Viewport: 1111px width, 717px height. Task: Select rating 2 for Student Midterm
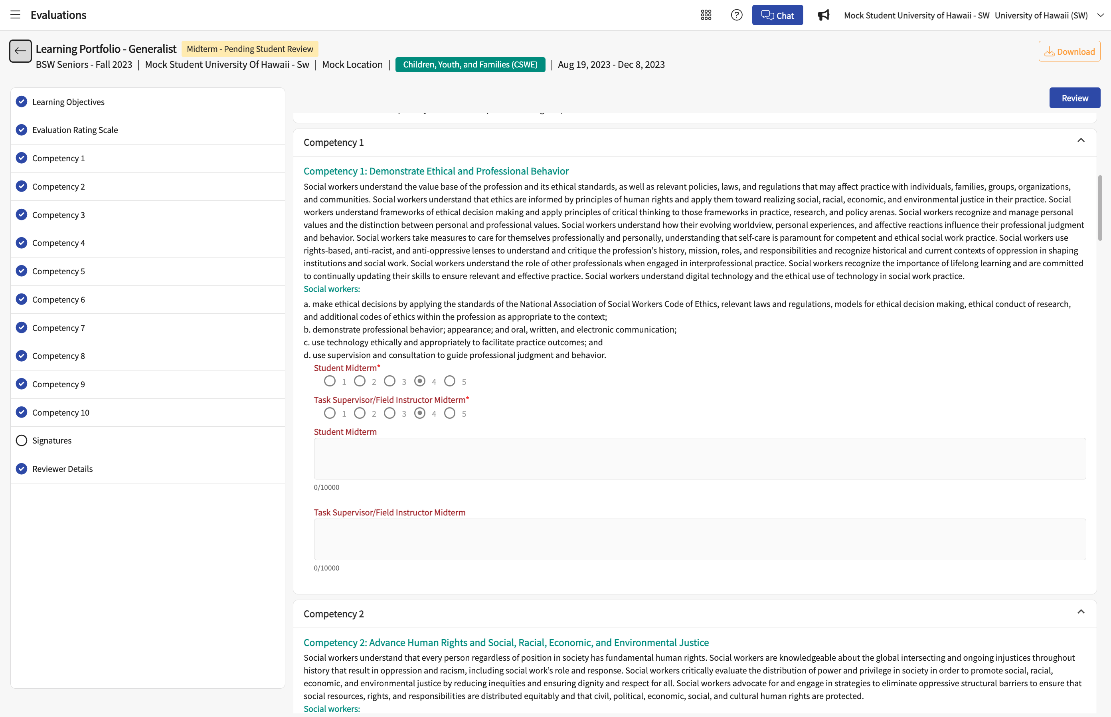[360, 381]
